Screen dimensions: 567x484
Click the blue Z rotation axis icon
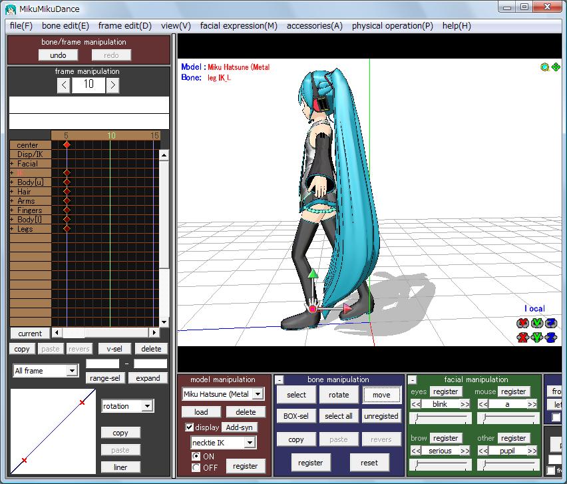(x=551, y=323)
